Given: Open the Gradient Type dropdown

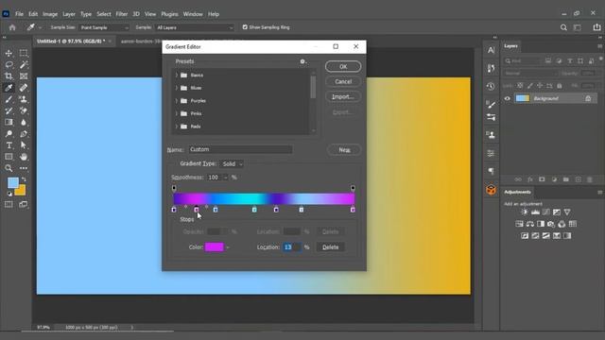Looking at the screenshot, I should pos(232,163).
